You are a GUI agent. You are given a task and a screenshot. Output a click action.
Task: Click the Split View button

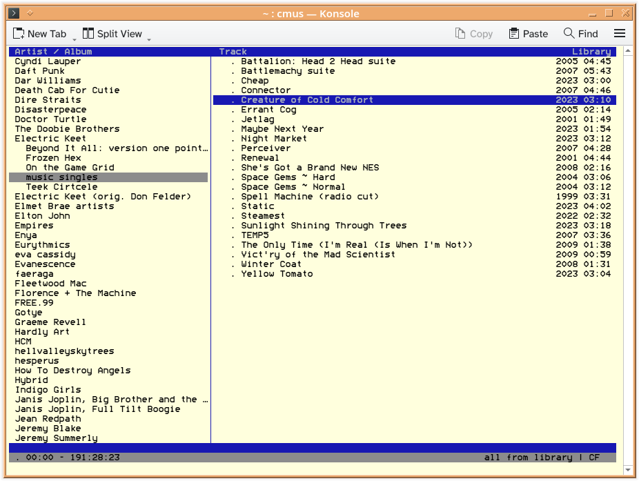(x=112, y=34)
